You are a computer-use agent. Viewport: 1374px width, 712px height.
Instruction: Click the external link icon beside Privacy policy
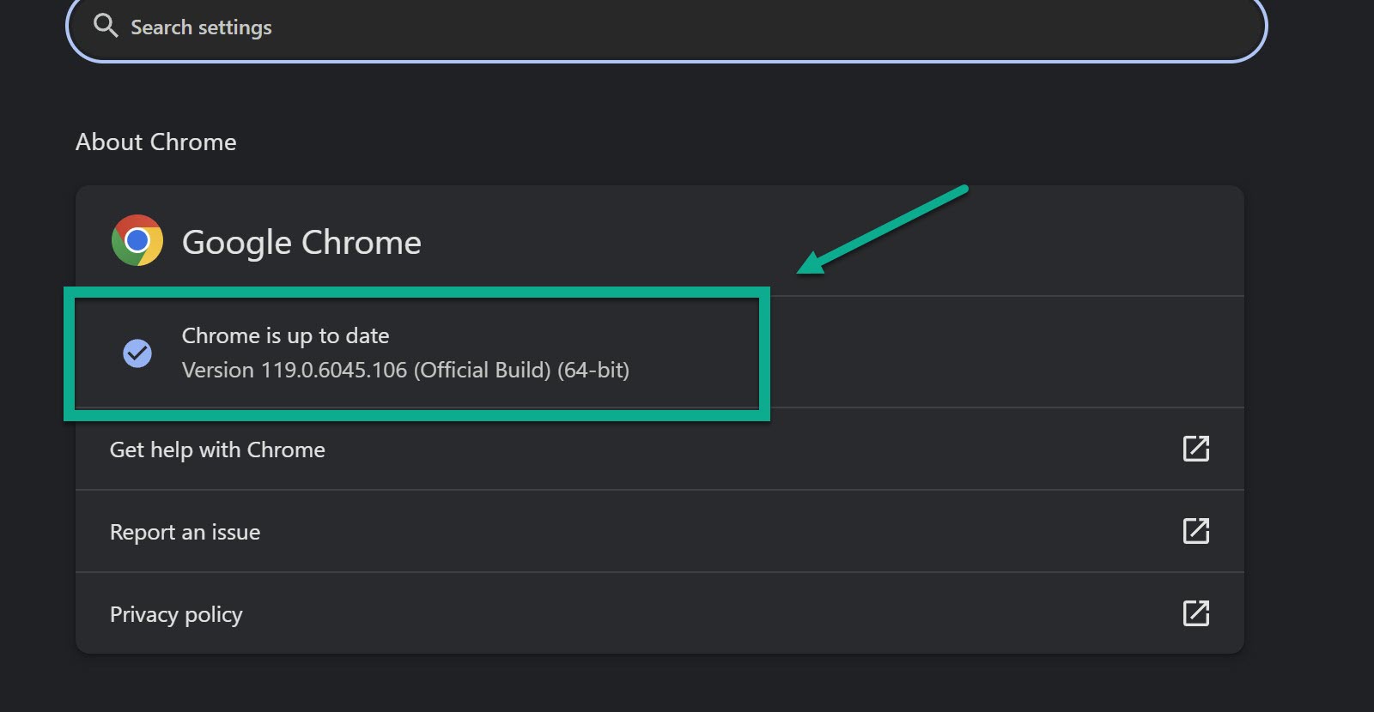[x=1197, y=613]
